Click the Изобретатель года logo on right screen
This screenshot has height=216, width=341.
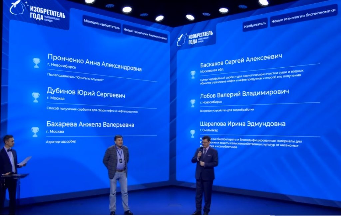[196, 39]
